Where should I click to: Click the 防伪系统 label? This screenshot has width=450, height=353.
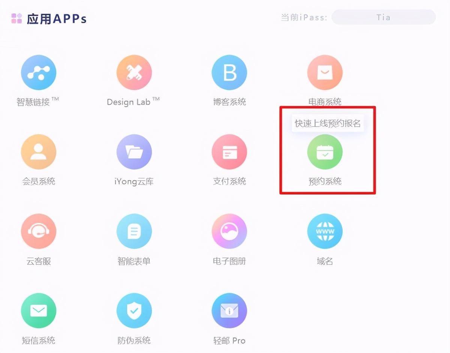(134, 341)
